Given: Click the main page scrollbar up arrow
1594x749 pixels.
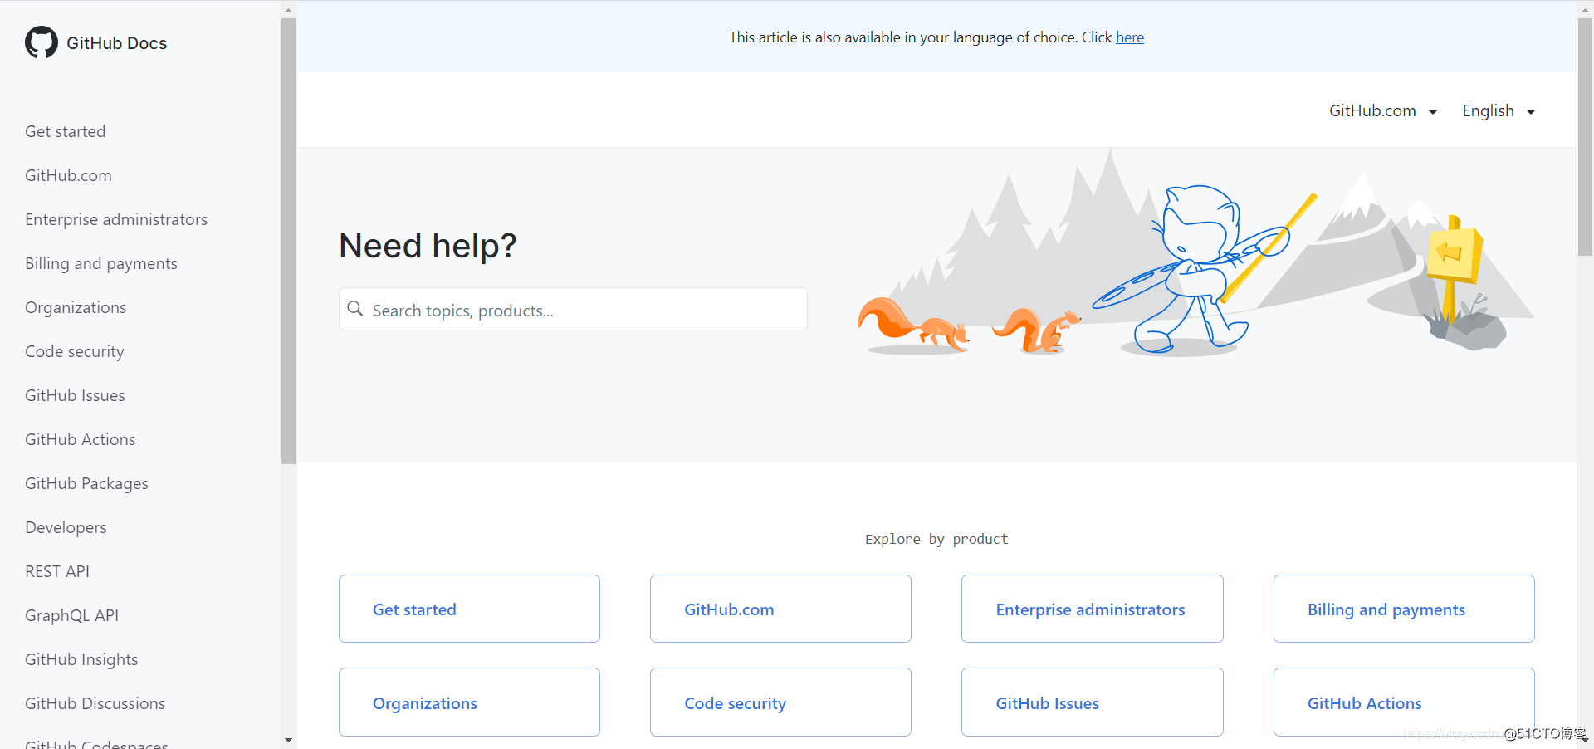Looking at the screenshot, I should tap(1585, 9).
